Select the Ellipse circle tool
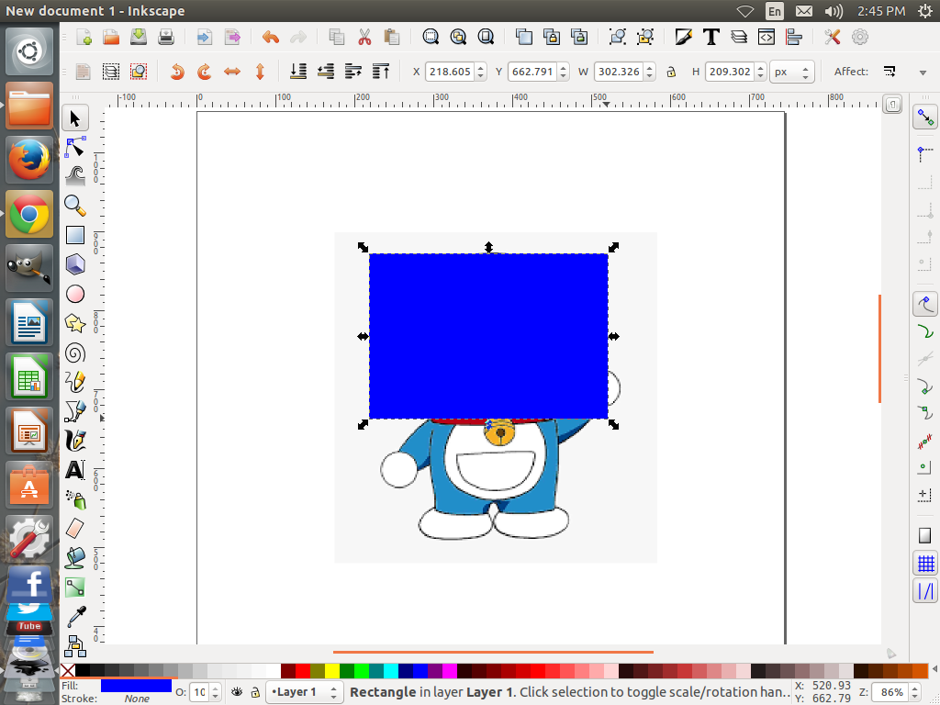 pyautogui.click(x=75, y=294)
